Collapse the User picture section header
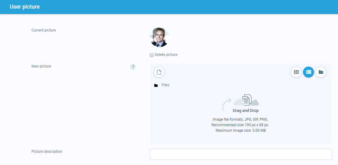This screenshot has width=338, height=165. tap(25, 7)
